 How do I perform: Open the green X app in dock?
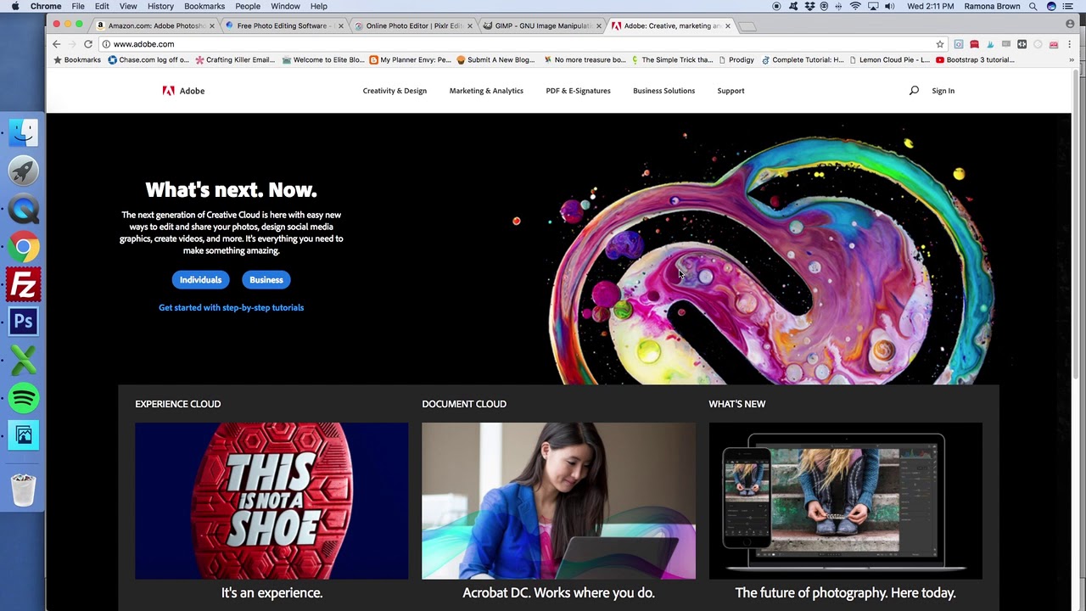(x=24, y=360)
